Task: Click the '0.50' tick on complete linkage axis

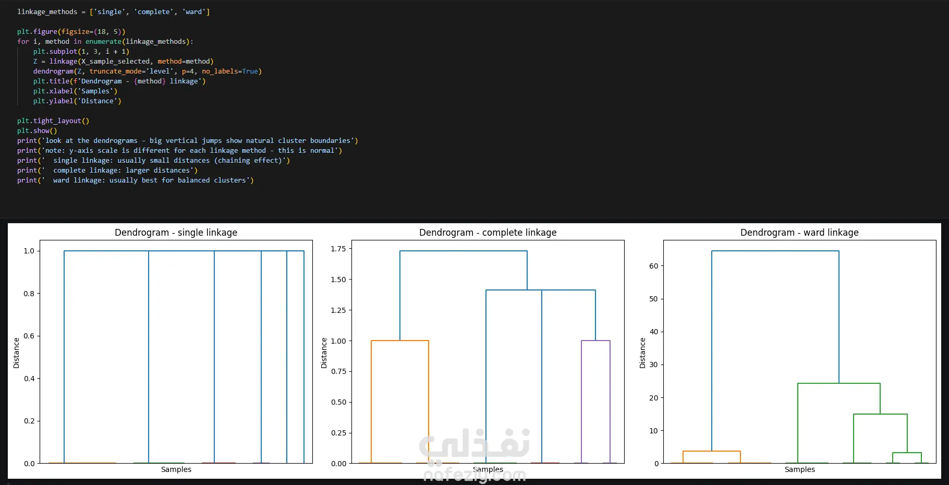Action: (x=338, y=402)
